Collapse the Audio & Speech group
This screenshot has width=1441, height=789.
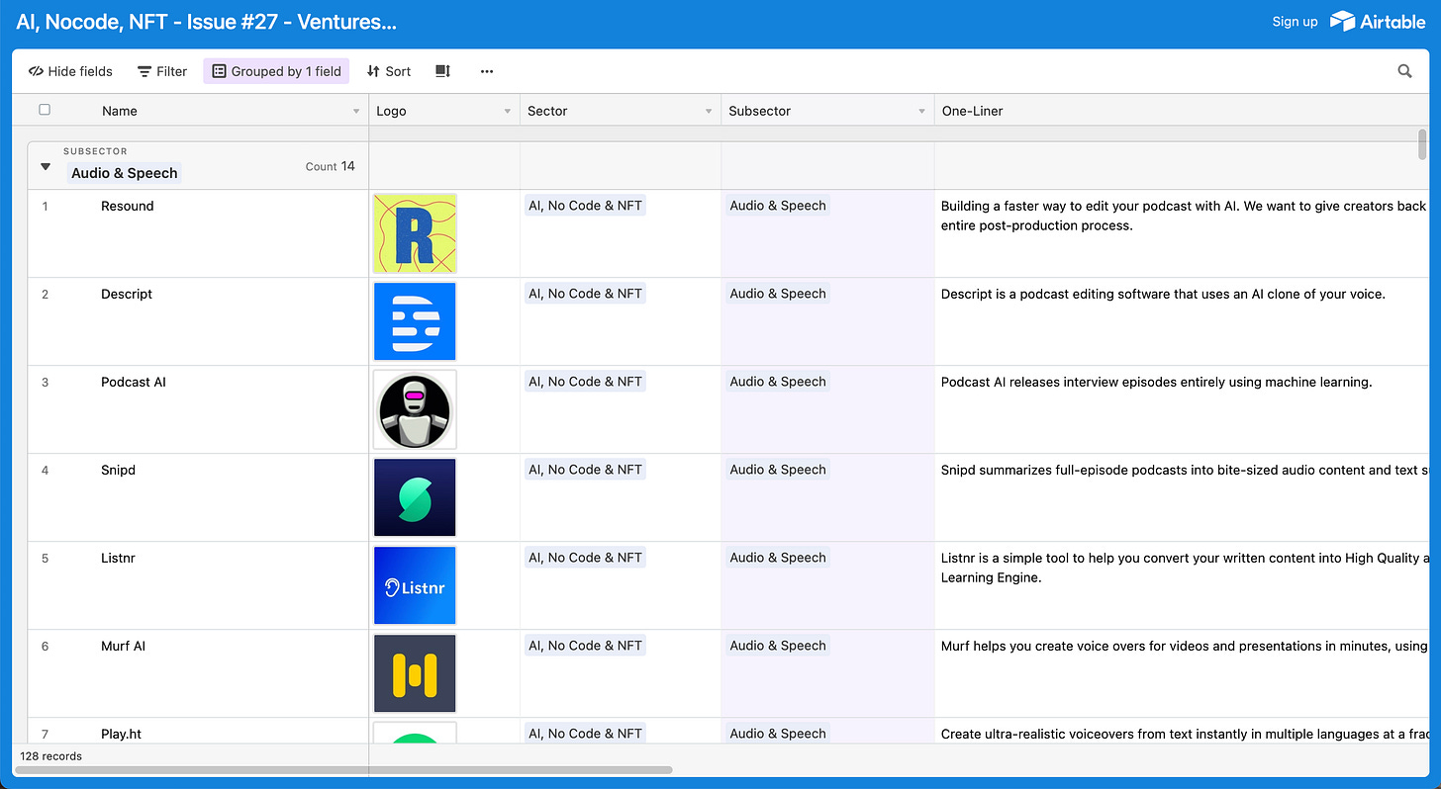click(x=46, y=167)
